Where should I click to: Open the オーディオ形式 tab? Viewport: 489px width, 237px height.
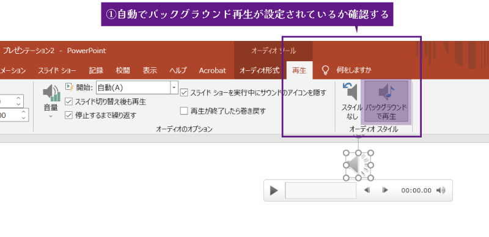point(259,70)
